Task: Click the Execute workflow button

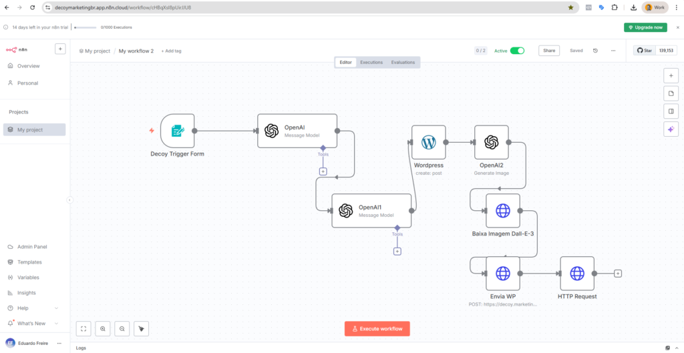Action: click(x=377, y=328)
